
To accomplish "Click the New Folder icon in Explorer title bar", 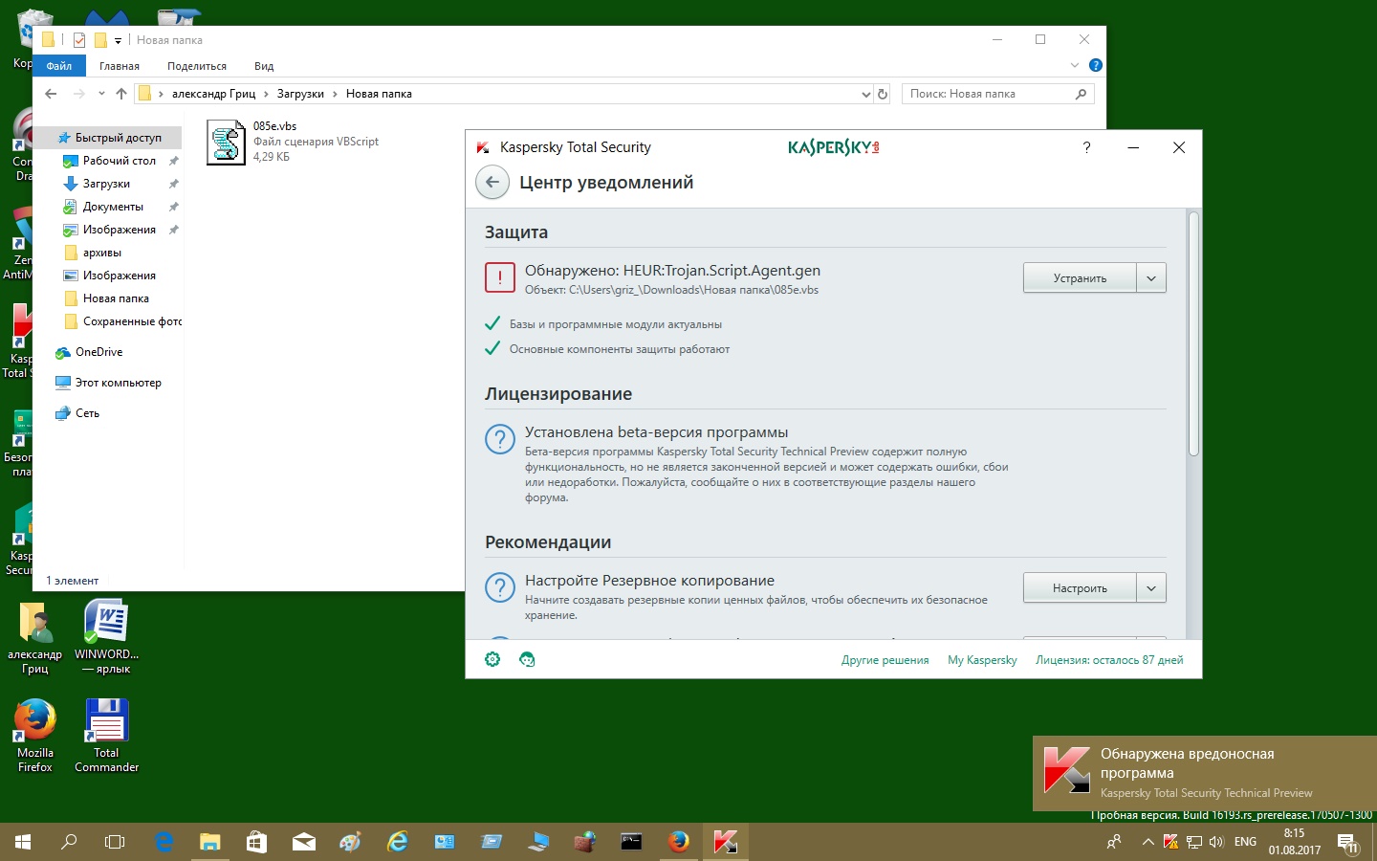I will click(100, 40).
